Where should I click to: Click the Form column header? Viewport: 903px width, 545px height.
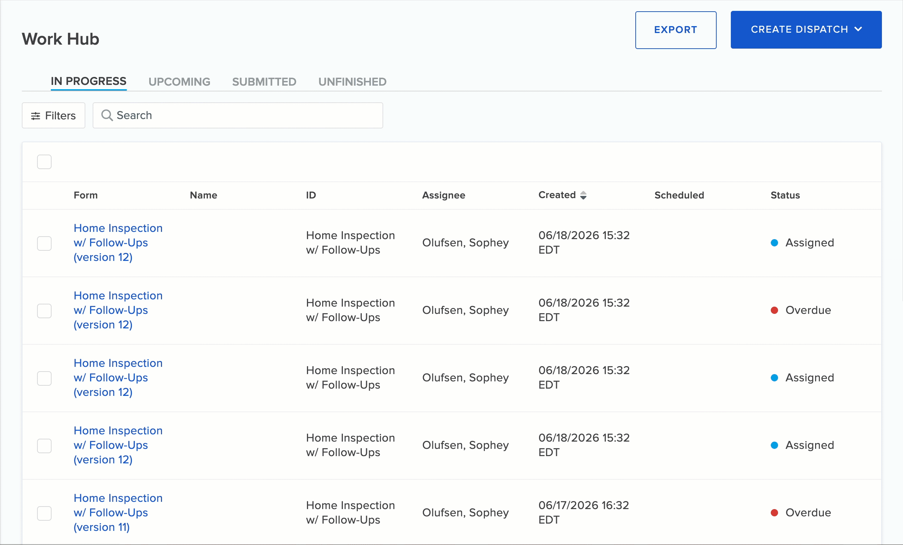pos(85,195)
